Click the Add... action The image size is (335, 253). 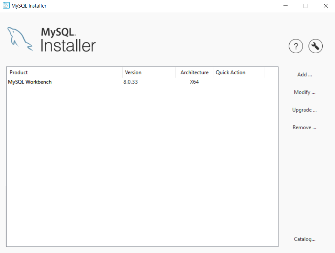click(304, 74)
